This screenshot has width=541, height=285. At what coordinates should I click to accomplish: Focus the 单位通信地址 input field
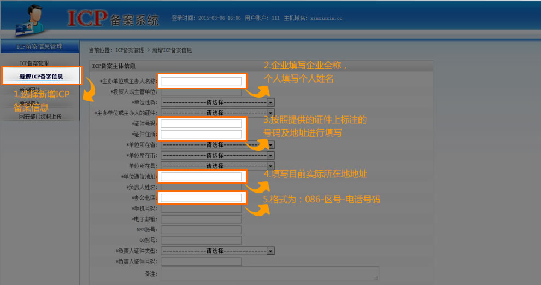tap(201, 177)
